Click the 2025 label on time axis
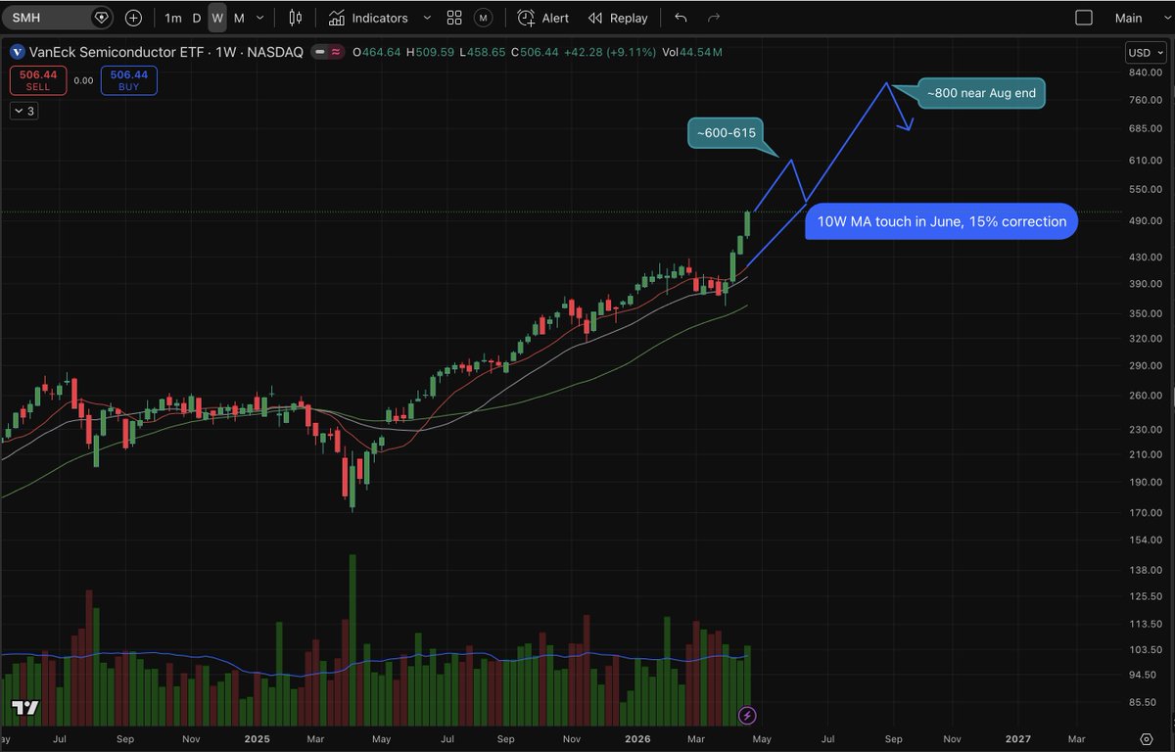The height and width of the screenshot is (752, 1175). (257, 738)
